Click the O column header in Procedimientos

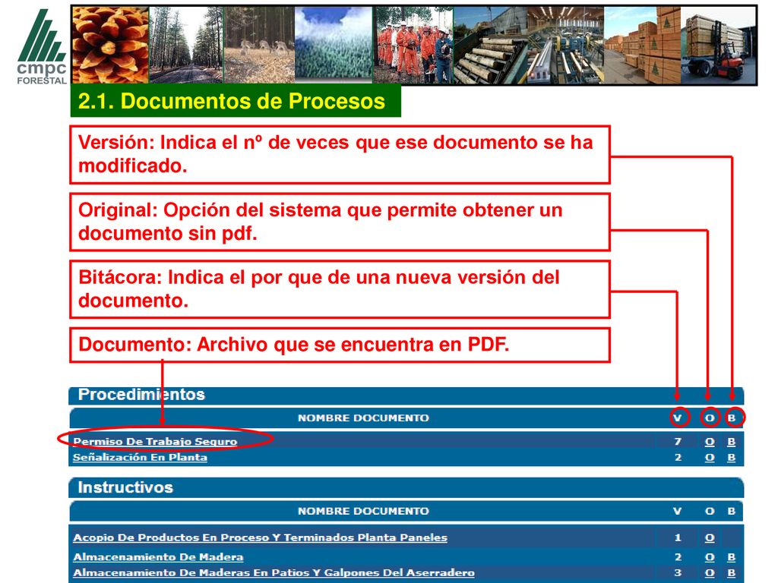710,418
